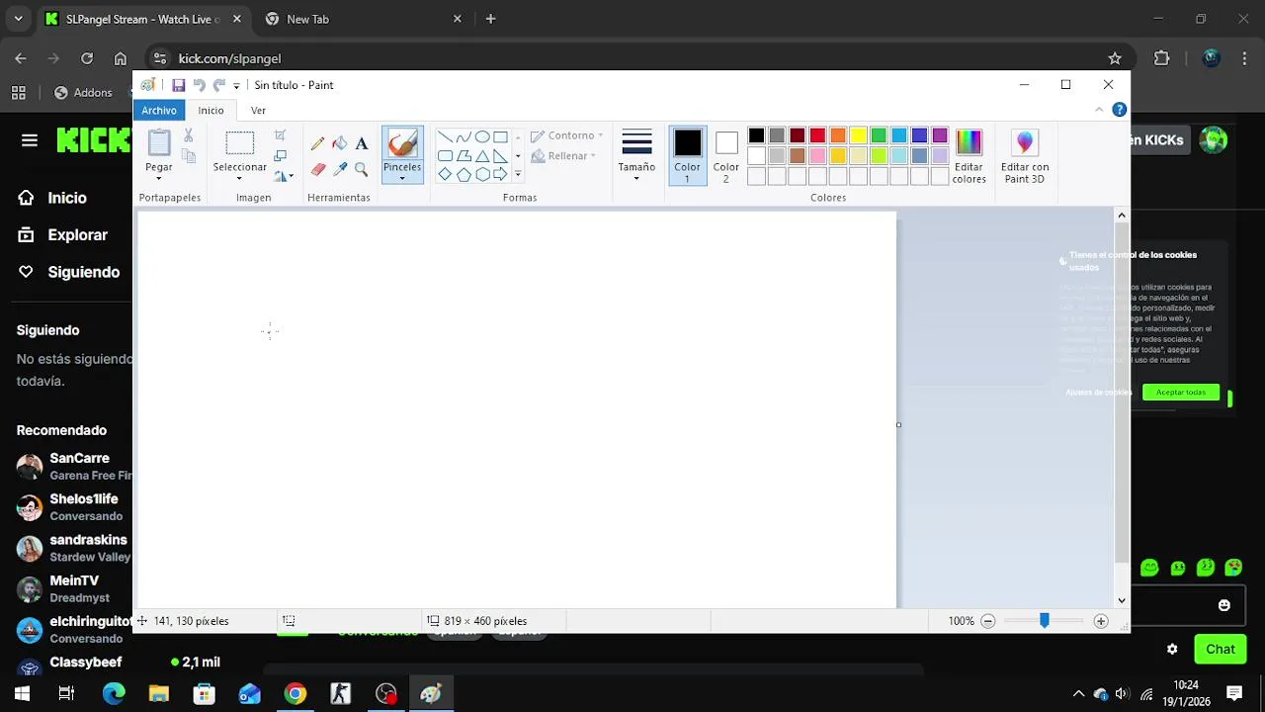The height and width of the screenshot is (712, 1265).
Task: Click the zoom out minus button
Action: point(987,621)
